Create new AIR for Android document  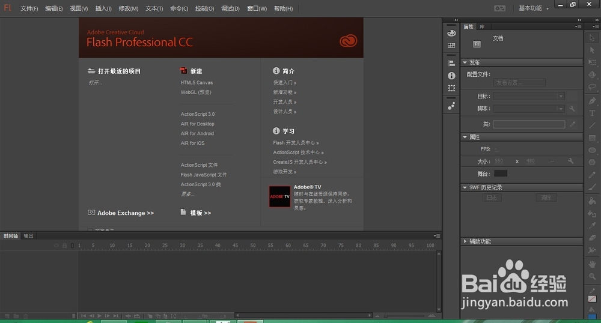point(197,133)
